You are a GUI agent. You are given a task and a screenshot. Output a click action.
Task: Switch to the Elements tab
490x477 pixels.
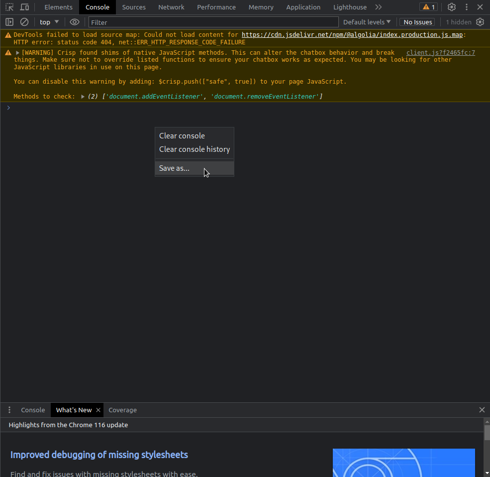(58, 7)
